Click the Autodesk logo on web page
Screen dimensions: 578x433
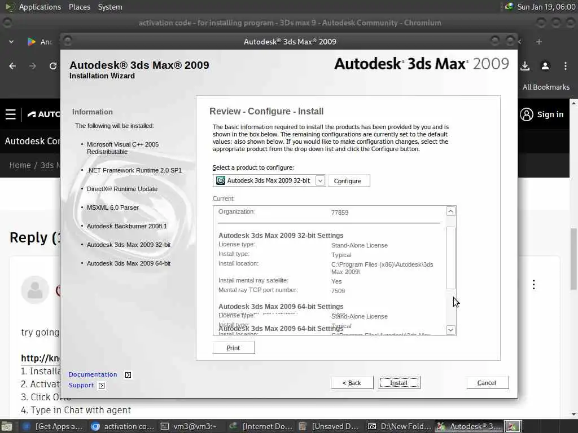coord(43,114)
